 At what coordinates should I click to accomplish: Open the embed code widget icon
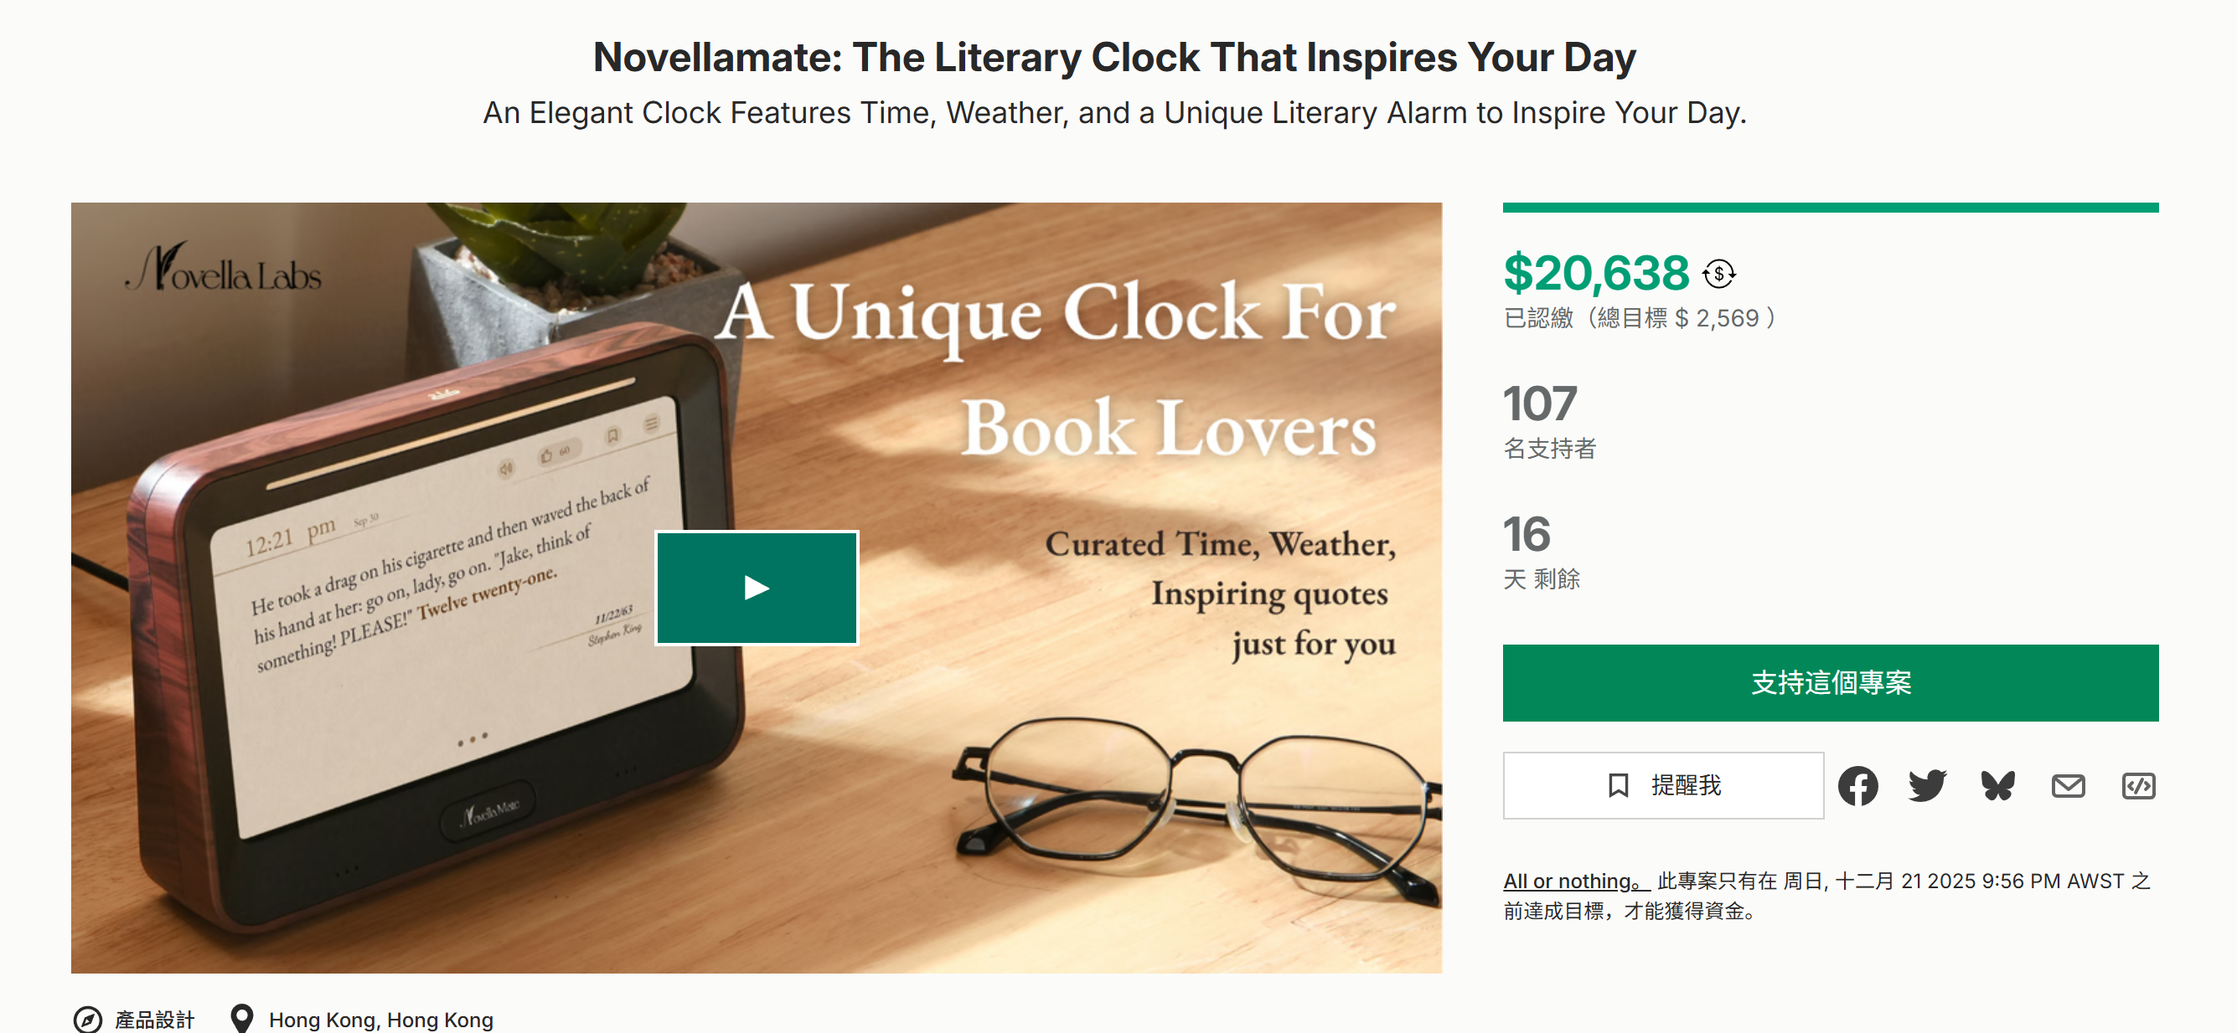pos(2138,786)
